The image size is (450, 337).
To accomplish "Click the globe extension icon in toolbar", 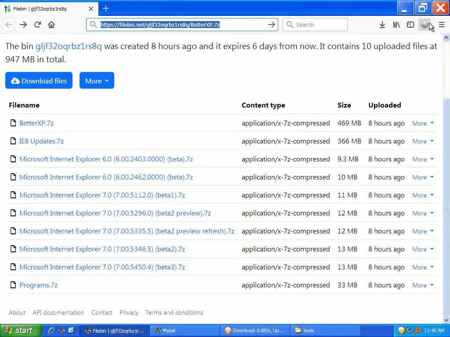I will tap(425, 25).
